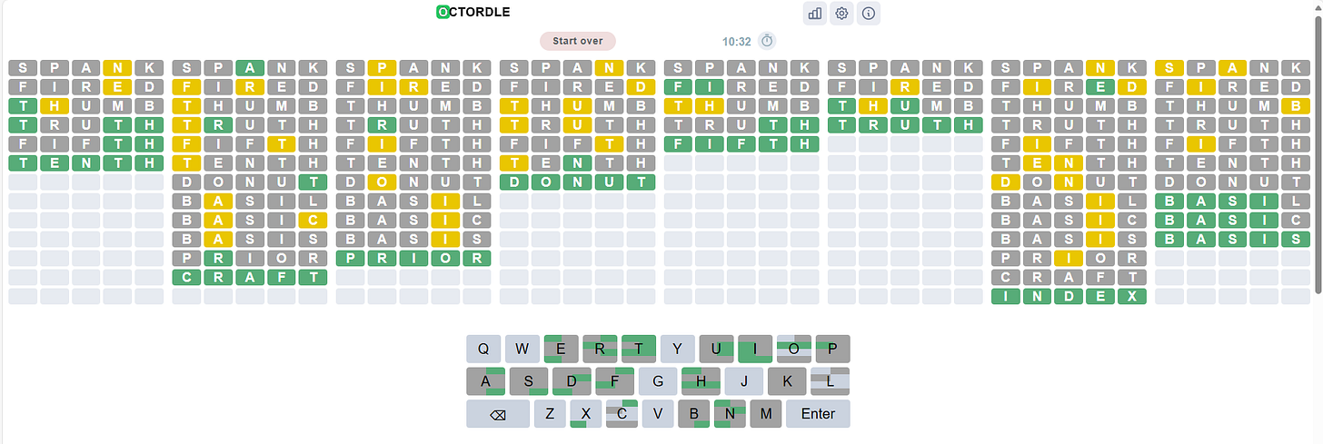Tap the V key
Image resolution: width=1323 pixels, height=444 pixels.
tap(658, 414)
